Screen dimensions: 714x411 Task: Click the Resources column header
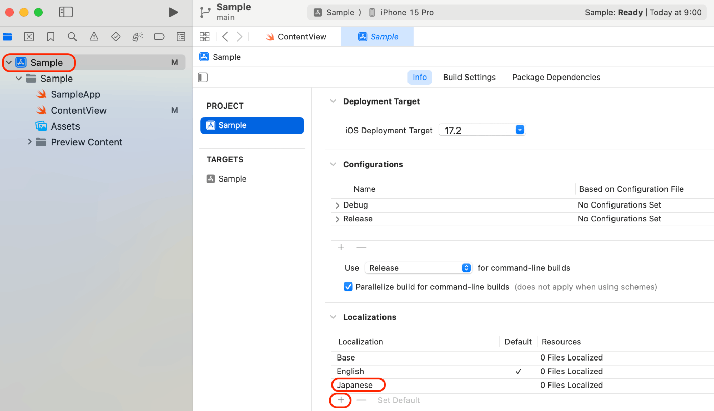point(561,342)
